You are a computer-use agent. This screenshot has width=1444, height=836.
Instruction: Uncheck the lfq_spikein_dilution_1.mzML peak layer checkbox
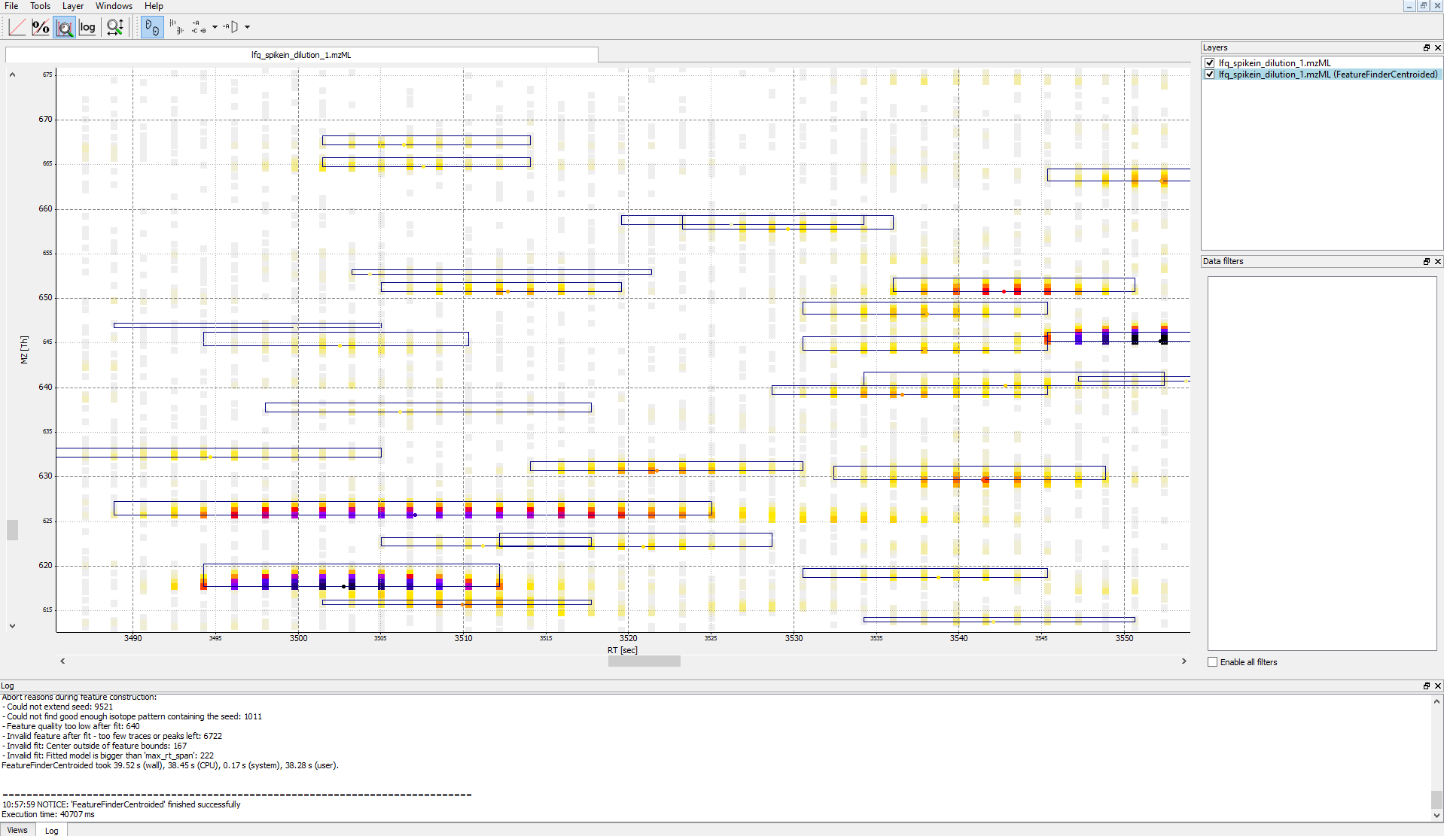click(1210, 63)
